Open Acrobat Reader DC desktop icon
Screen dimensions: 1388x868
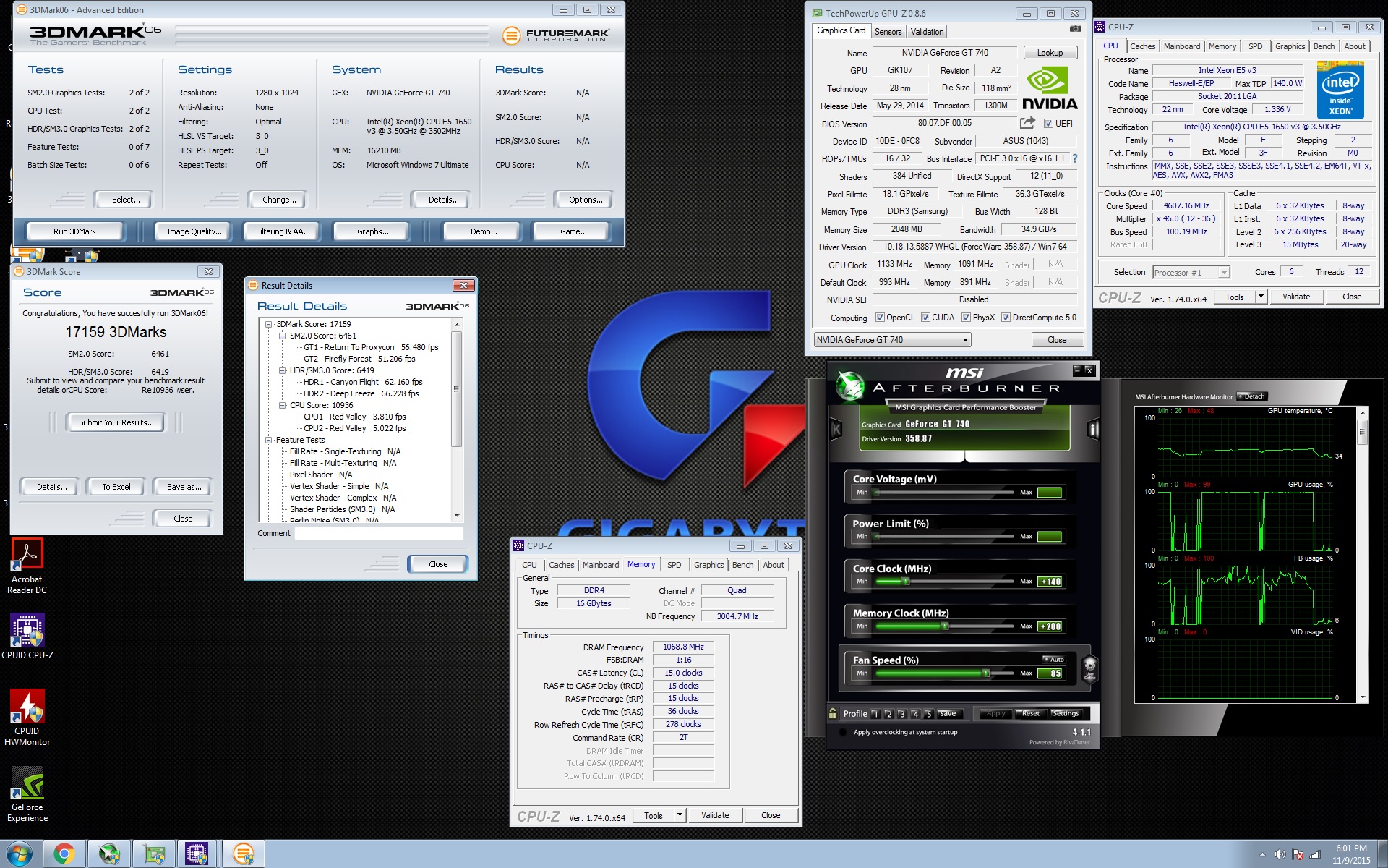[x=27, y=567]
